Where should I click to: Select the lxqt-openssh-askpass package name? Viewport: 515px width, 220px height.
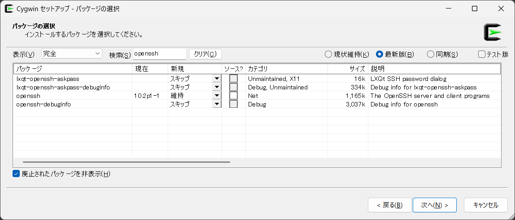coord(48,79)
